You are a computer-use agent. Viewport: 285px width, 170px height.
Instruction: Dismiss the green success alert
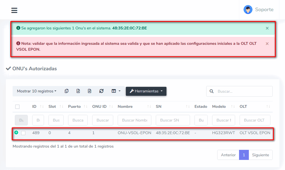[x=267, y=28]
